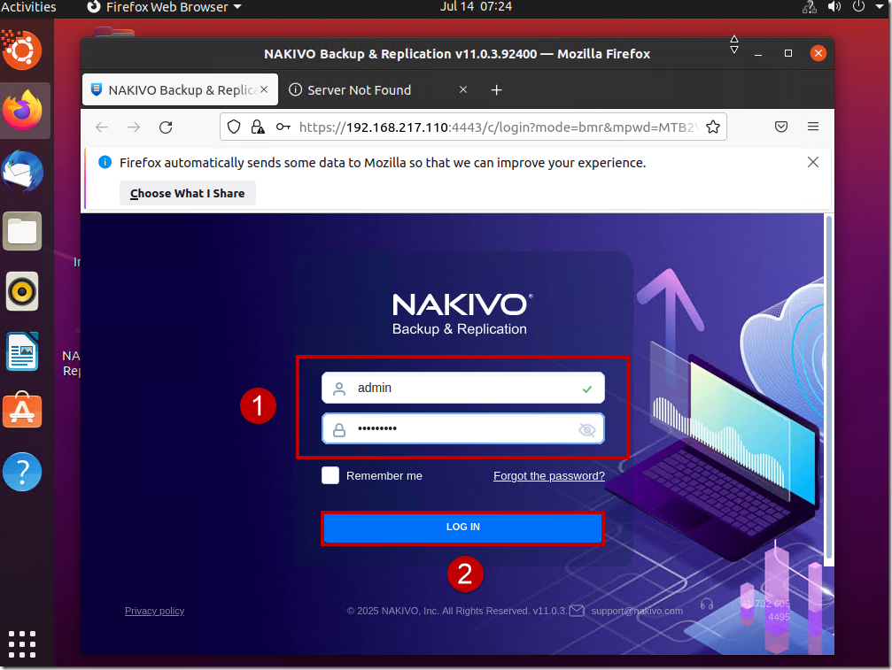Open the Privacy policy link

(x=155, y=611)
